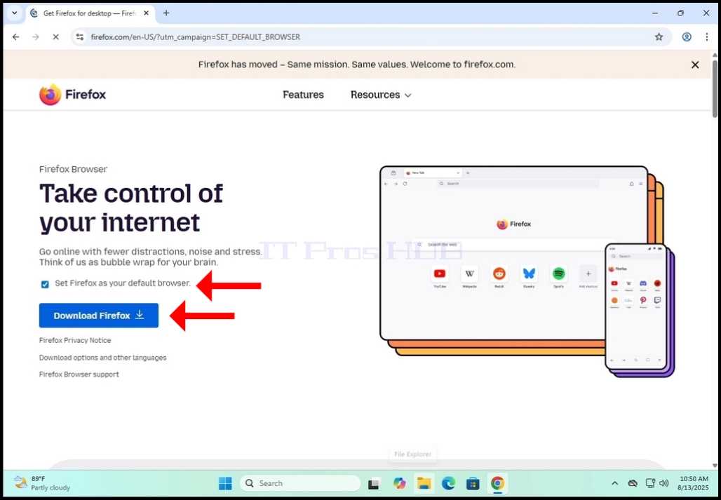The height and width of the screenshot is (500, 721).
Task: Click the Firefox logo in the header
Action: pyautogui.click(x=73, y=95)
